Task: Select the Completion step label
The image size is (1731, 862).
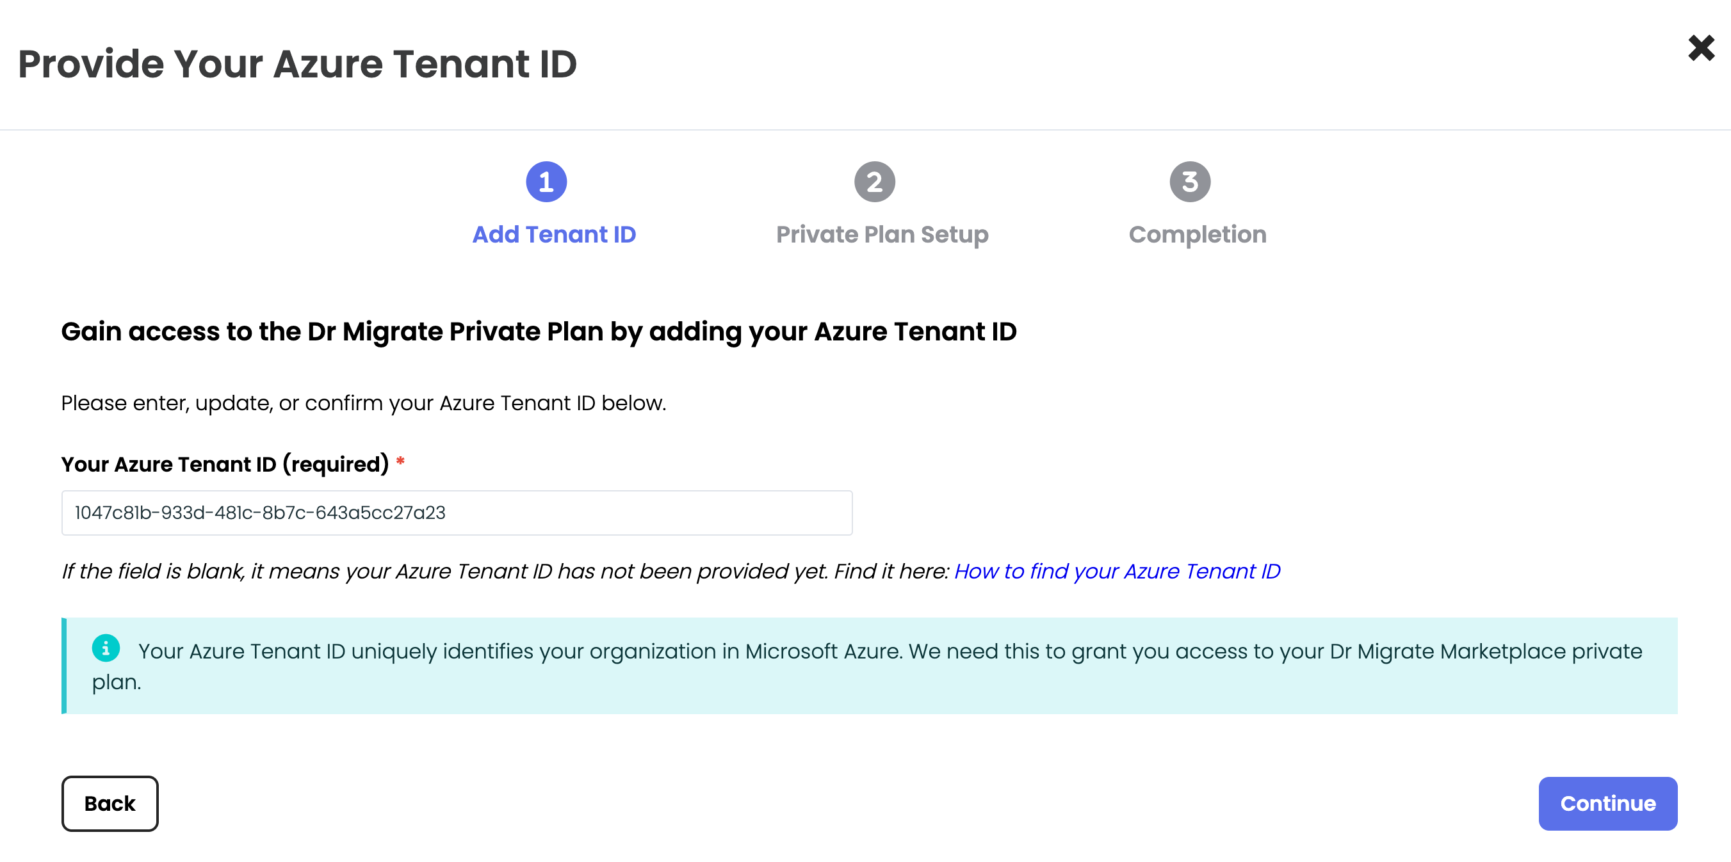Action: tap(1197, 234)
